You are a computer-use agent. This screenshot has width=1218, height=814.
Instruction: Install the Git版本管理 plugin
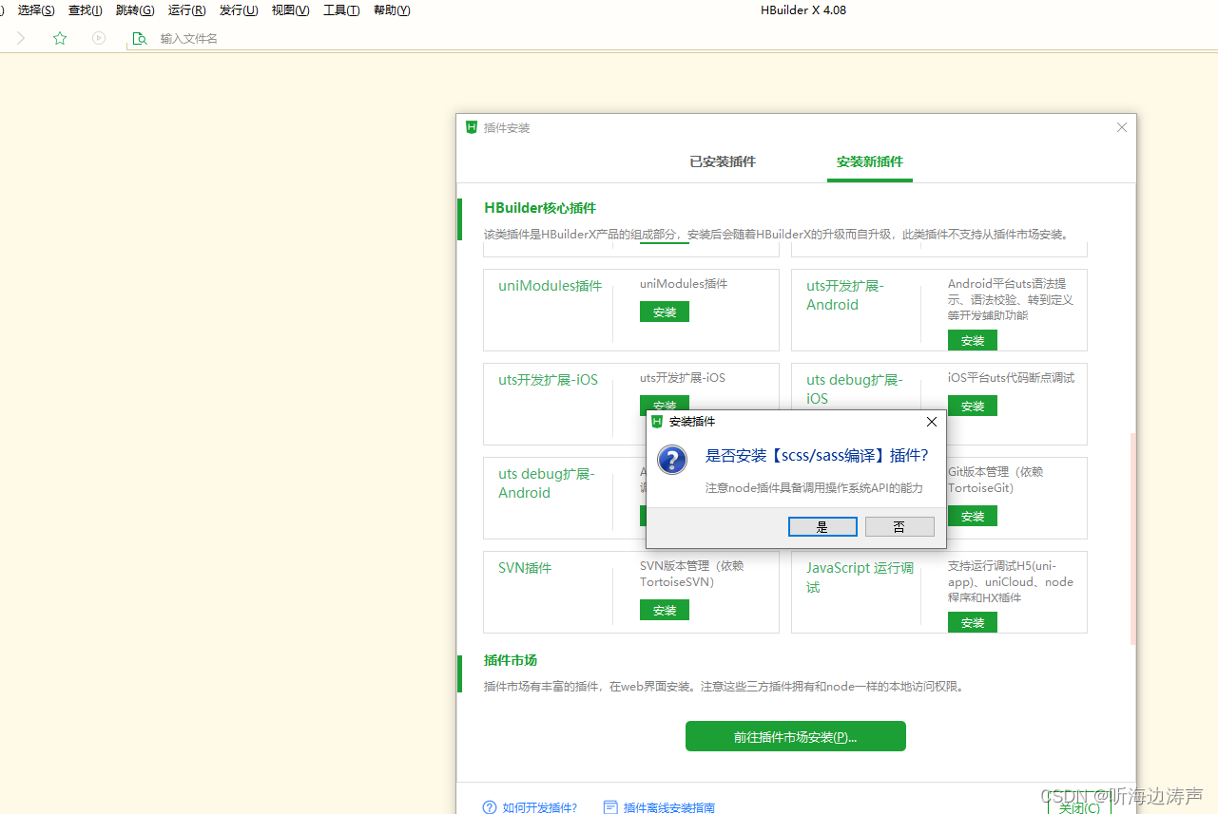(x=973, y=516)
